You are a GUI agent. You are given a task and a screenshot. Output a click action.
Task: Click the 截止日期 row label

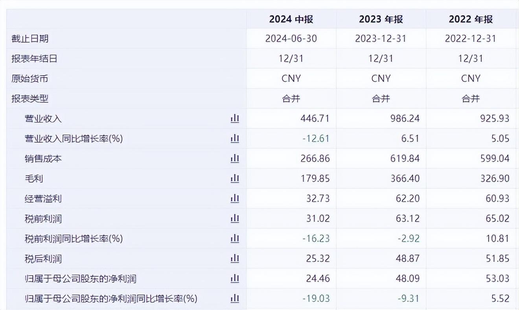pos(30,39)
